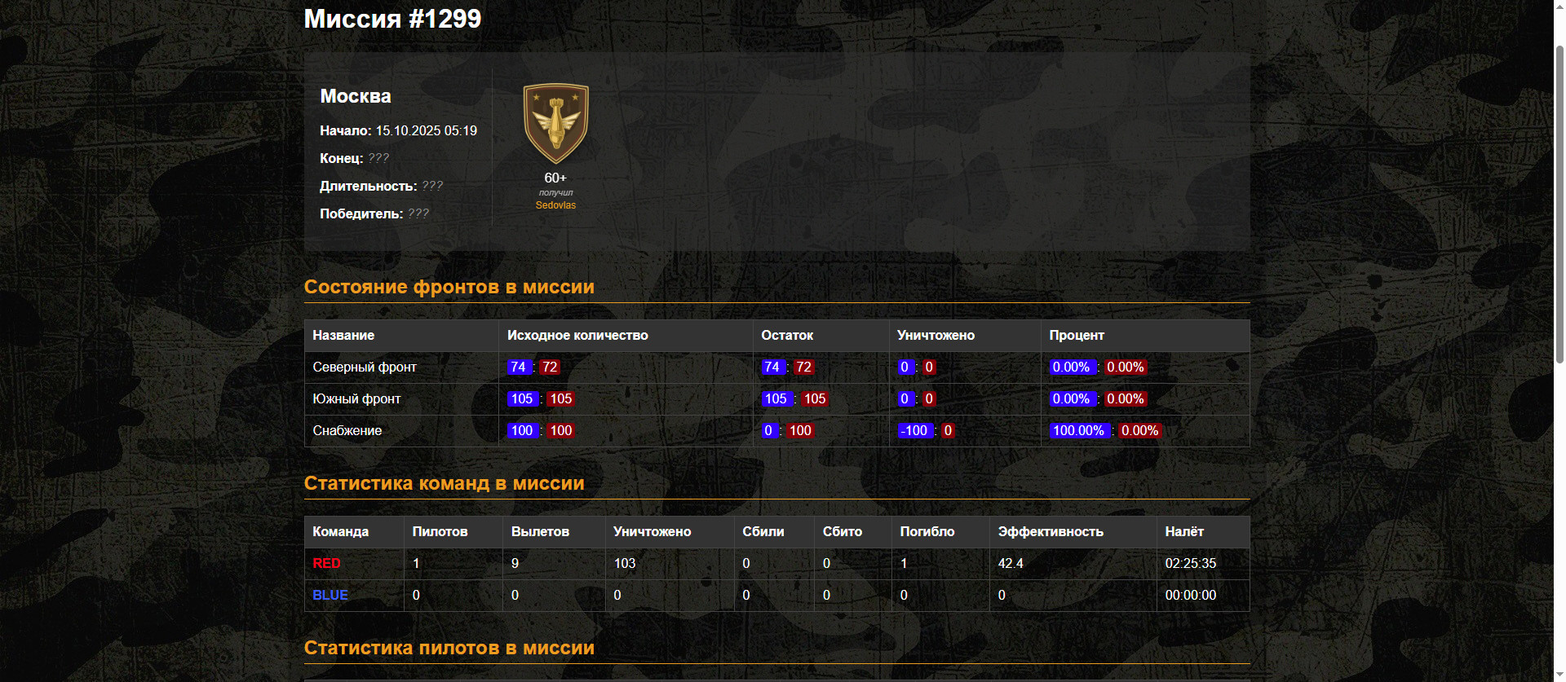1566x682 pixels.
Task: Click "Уничтожено" header in teams table
Action: 652,531
